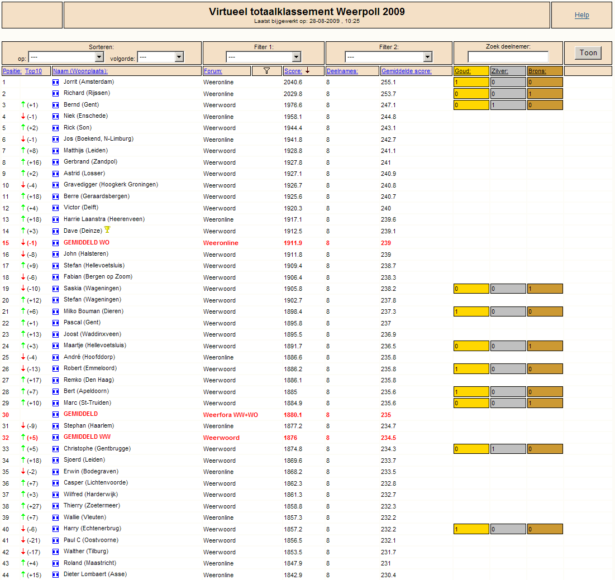Click the Goud gold column header

point(463,71)
